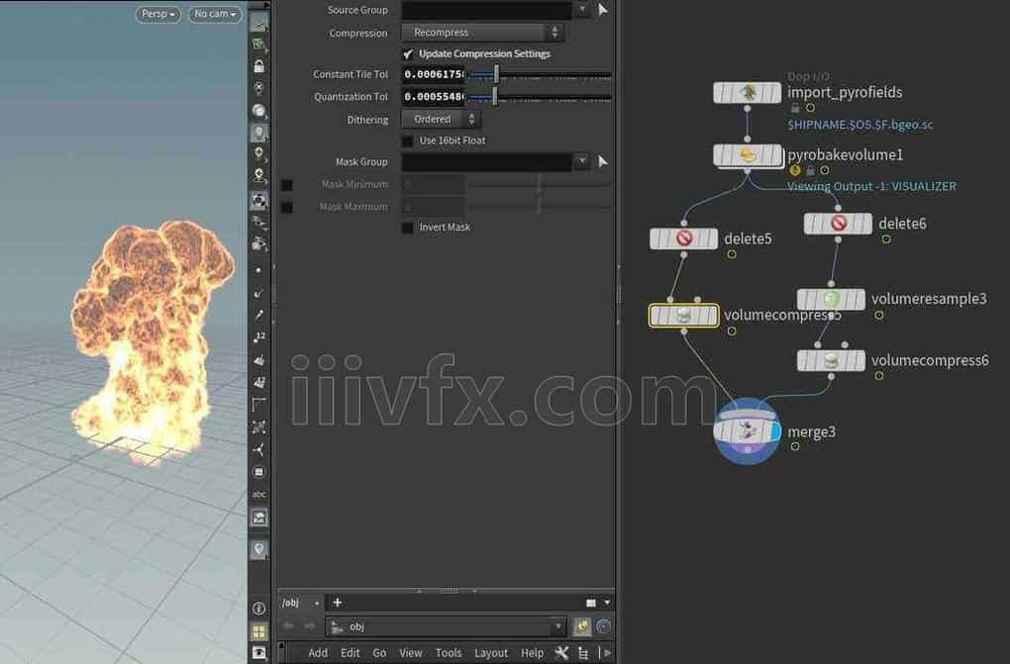Open the Add menu
This screenshot has height=664, width=1010.
pos(318,653)
